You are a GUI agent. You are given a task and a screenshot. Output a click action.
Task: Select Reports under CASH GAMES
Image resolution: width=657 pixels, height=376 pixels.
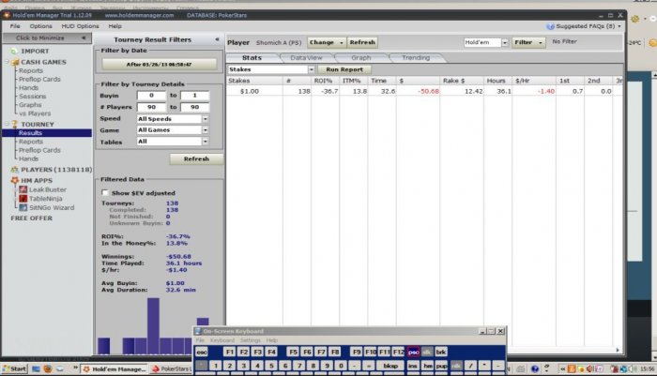[31, 70]
